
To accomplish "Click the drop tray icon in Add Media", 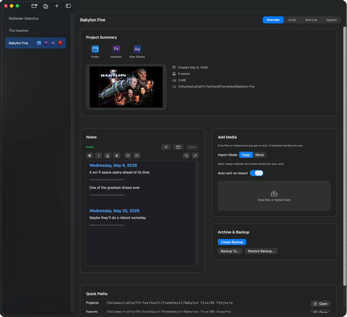I will 274,193.
